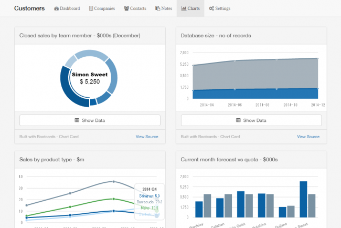Click the small pale donut segment at upper left

pos(71,61)
